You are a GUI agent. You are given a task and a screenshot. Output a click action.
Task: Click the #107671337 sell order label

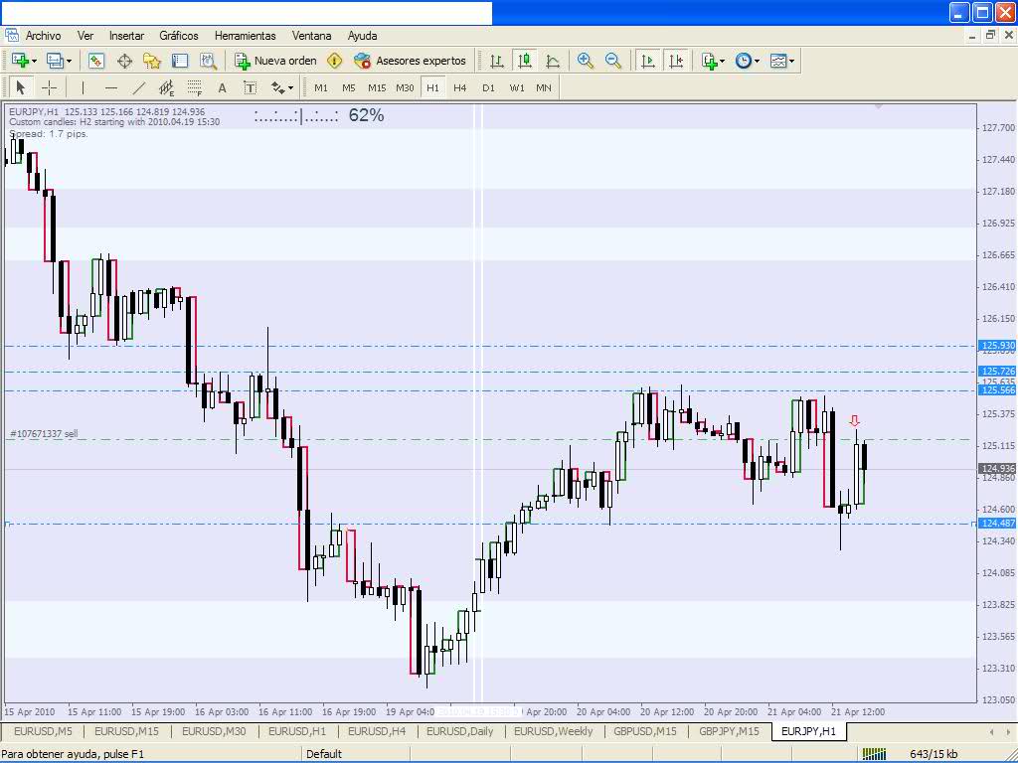(44, 433)
